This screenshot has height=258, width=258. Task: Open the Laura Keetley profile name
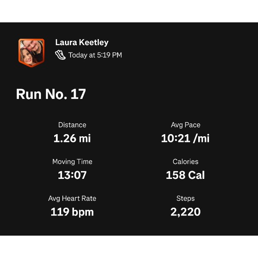[82, 43]
